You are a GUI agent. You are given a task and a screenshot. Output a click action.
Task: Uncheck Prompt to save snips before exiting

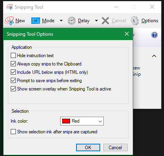(13, 81)
